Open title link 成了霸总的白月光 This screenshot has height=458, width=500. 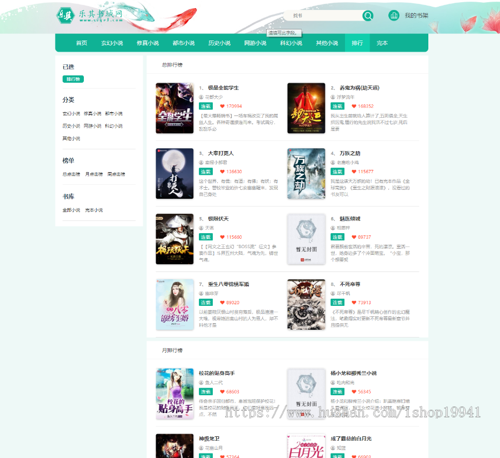(351, 439)
